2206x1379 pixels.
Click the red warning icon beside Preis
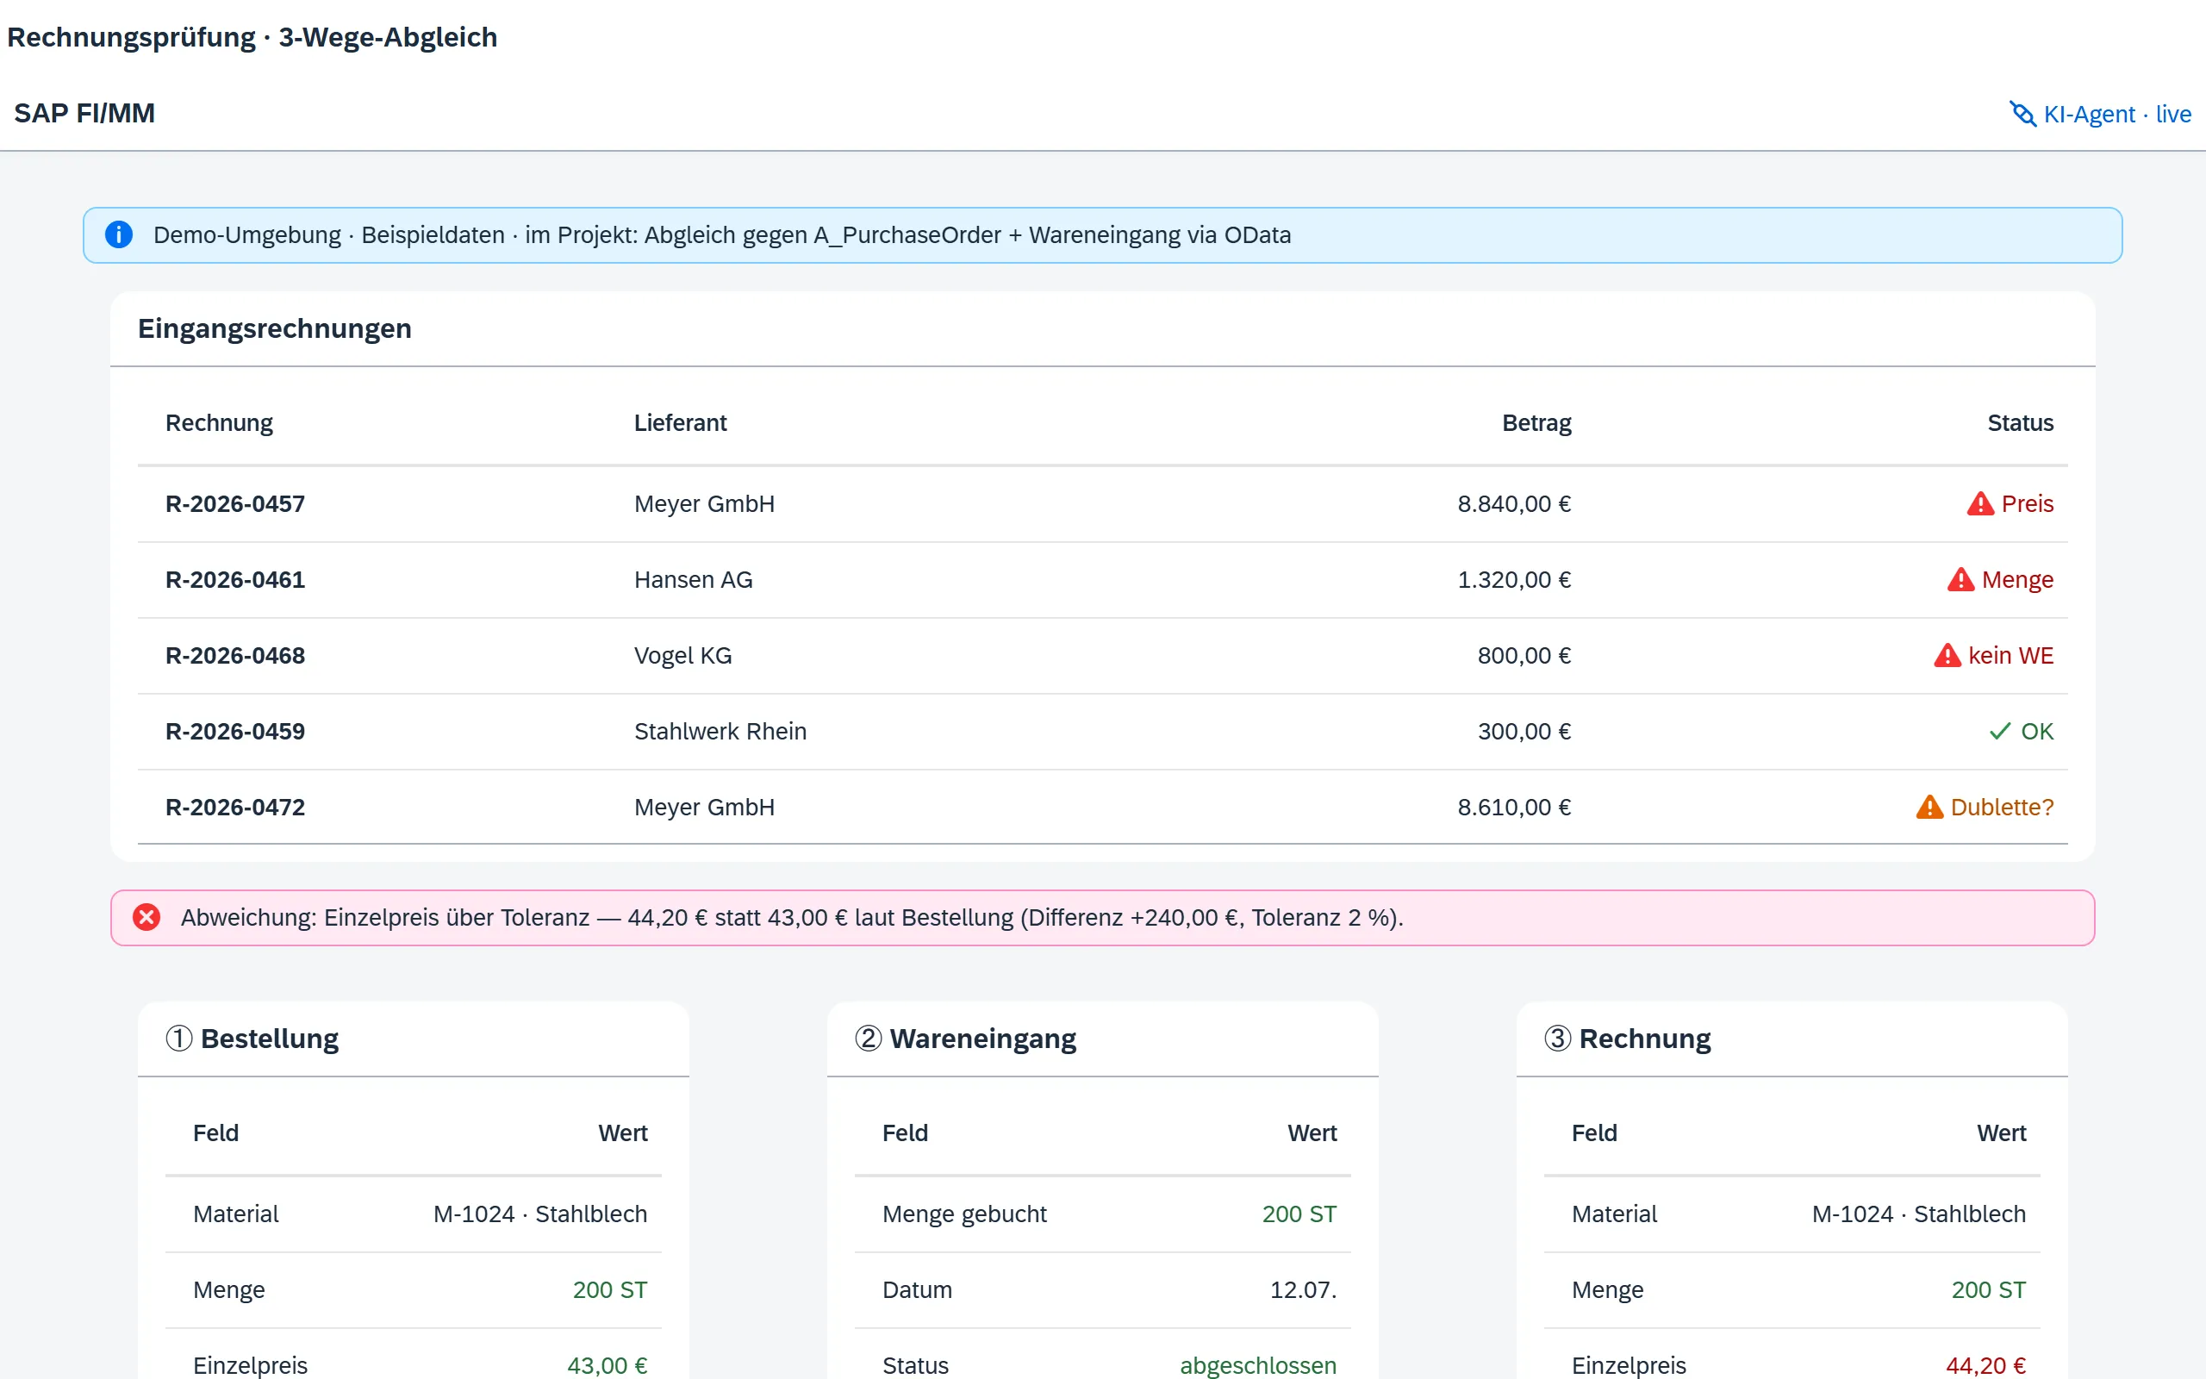coord(1980,503)
